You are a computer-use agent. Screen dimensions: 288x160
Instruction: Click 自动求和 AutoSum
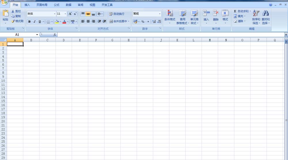[241, 11]
